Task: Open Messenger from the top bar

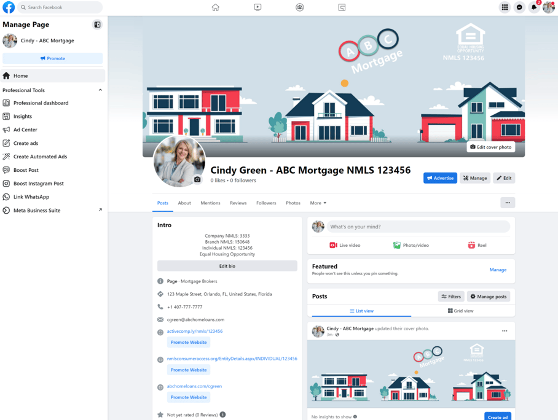Action: (519, 7)
